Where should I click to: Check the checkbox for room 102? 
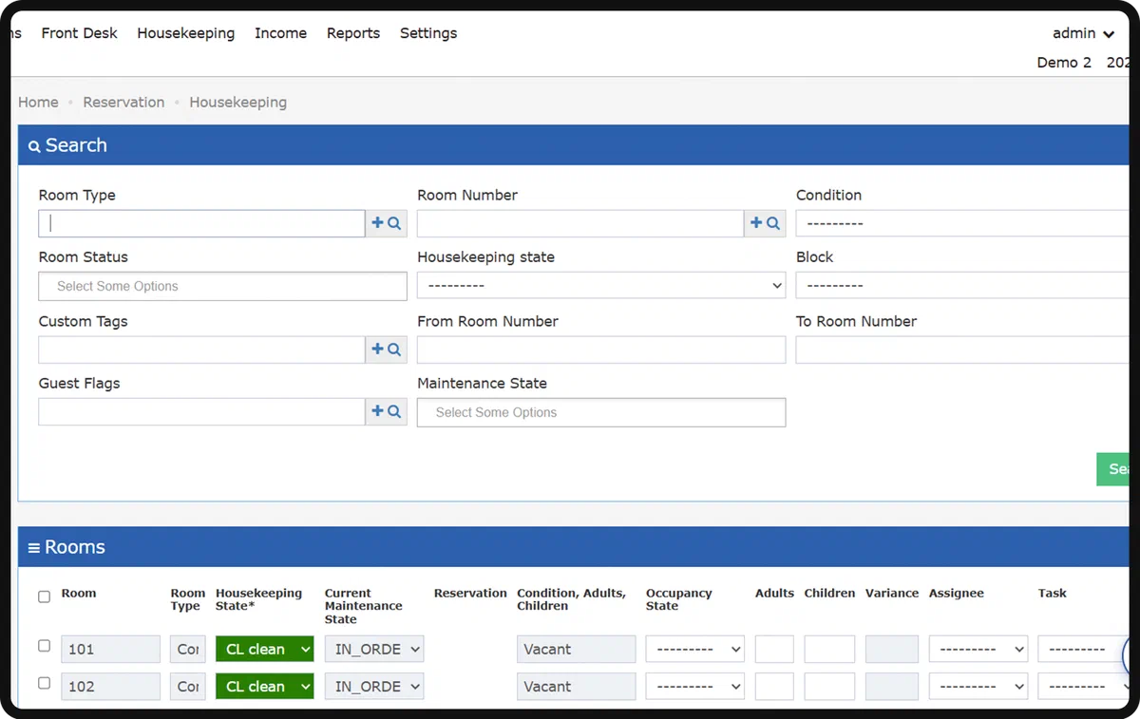(x=45, y=683)
